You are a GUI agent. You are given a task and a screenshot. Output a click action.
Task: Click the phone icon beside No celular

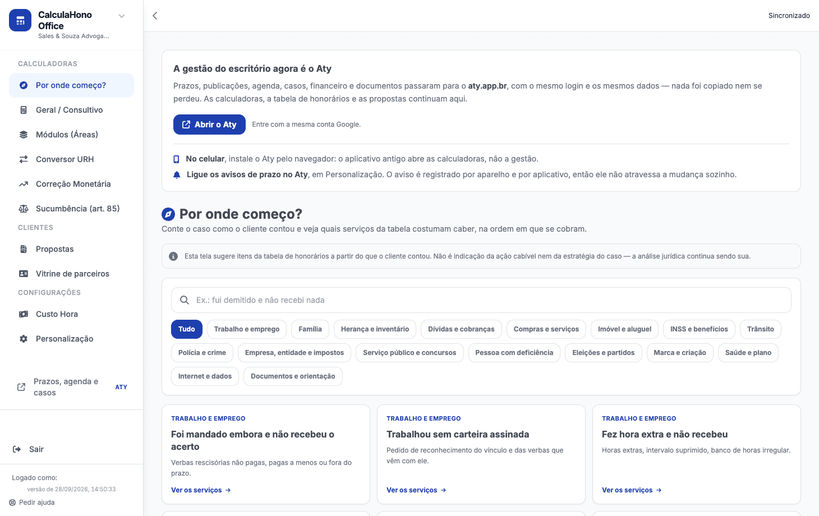pos(177,159)
